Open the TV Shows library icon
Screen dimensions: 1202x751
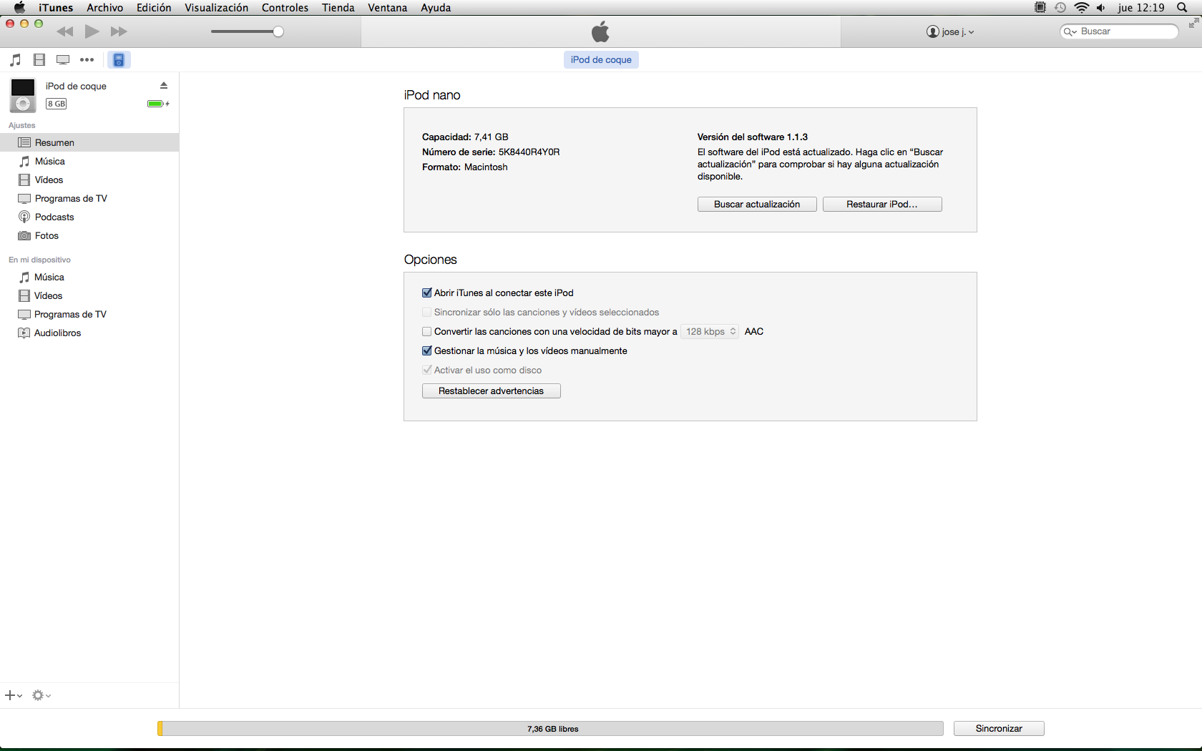[x=63, y=60]
